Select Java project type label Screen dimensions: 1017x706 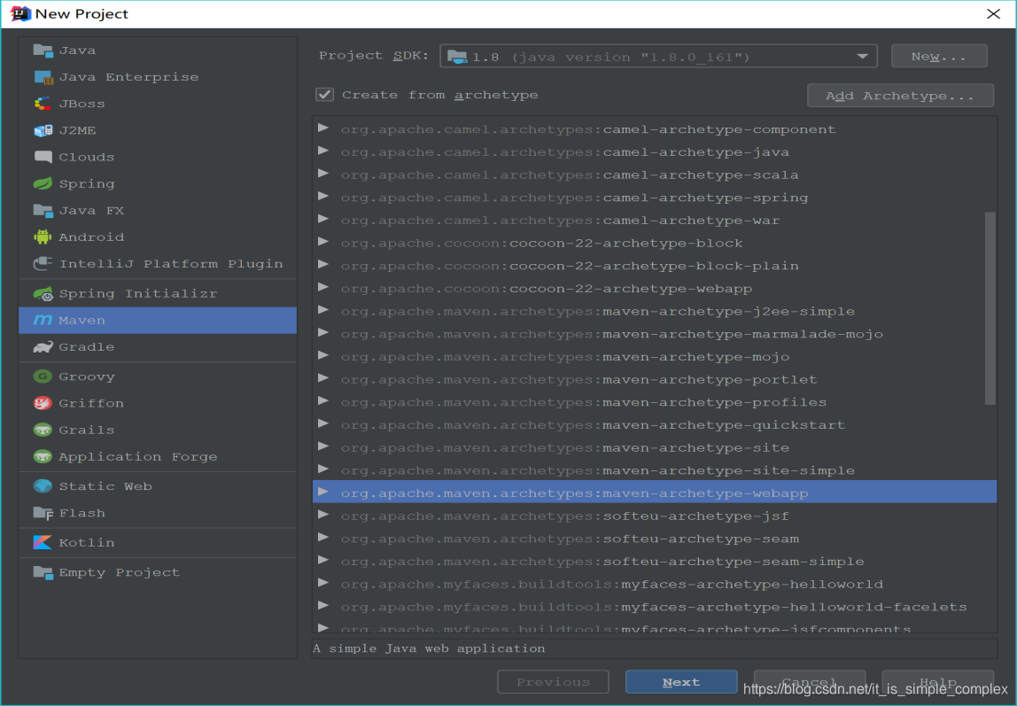click(x=77, y=50)
